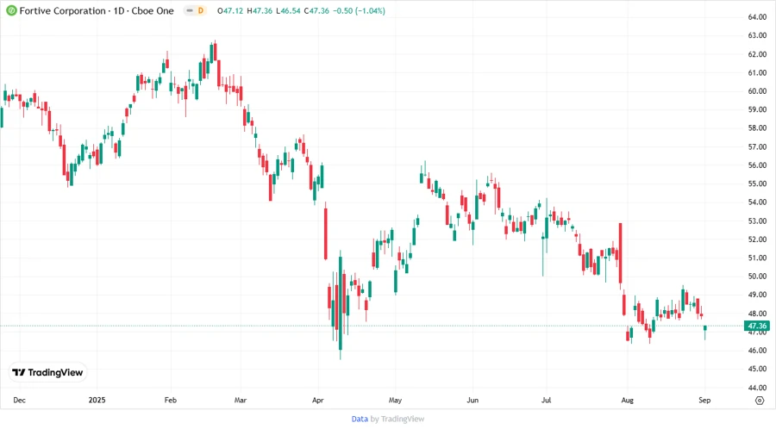Click the 44.00 price axis label

point(757,388)
